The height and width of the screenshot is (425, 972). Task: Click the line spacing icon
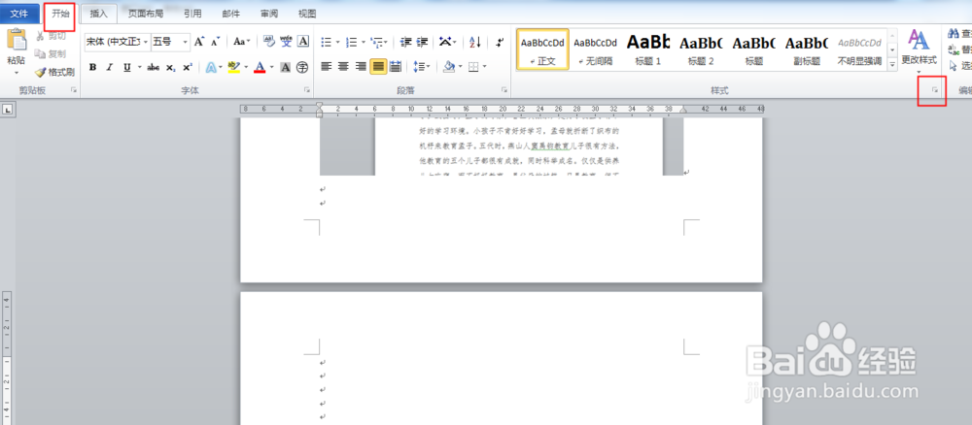419,66
